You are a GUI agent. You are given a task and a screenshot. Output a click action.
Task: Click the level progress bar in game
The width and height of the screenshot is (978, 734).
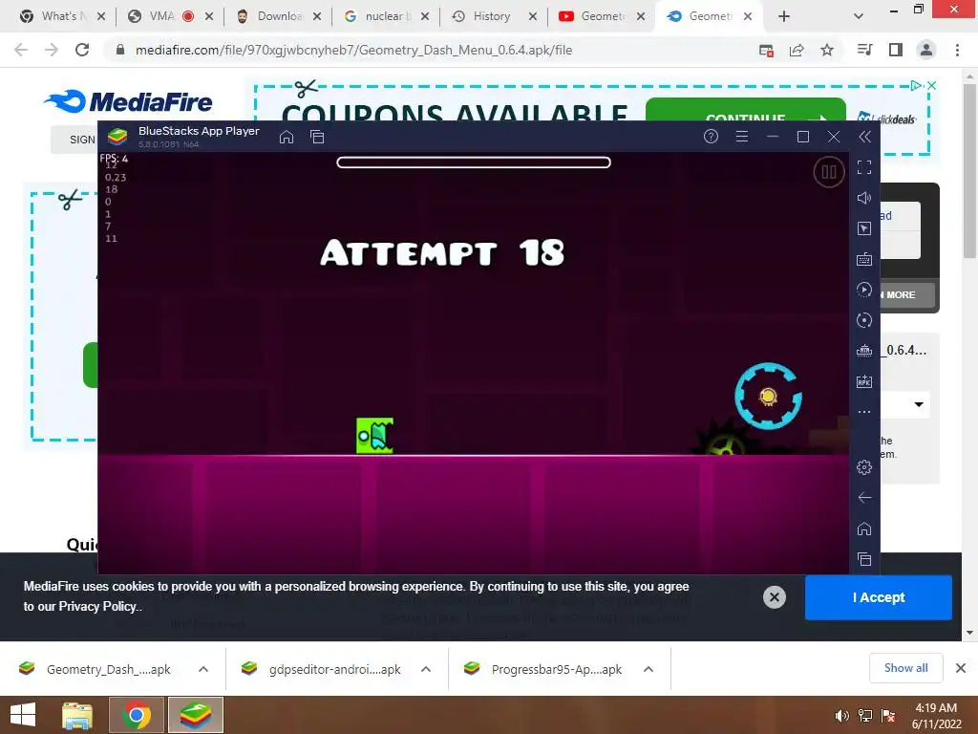tap(474, 162)
